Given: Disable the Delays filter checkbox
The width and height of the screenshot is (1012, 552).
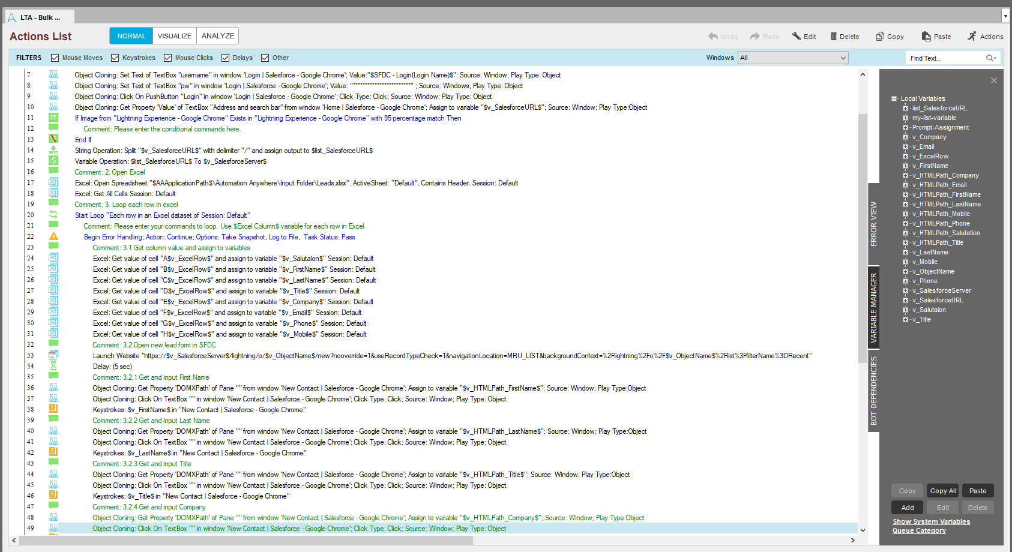Looking at the screenshot, I should (226, 58).
